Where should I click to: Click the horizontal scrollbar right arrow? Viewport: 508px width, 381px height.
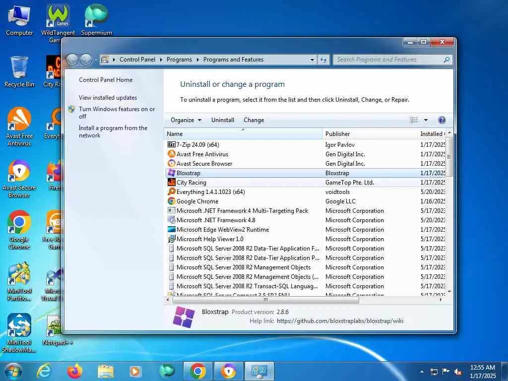pos(441,300)
